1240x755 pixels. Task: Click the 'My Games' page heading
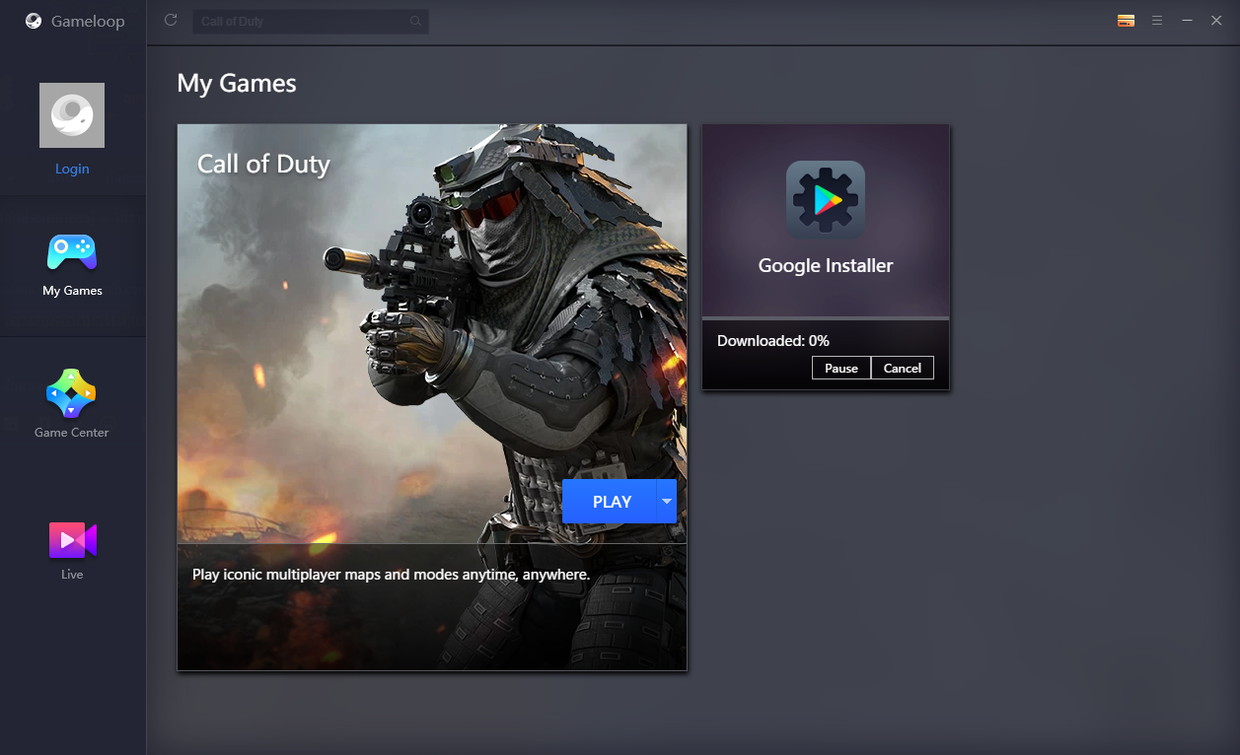tap(237, 84)
